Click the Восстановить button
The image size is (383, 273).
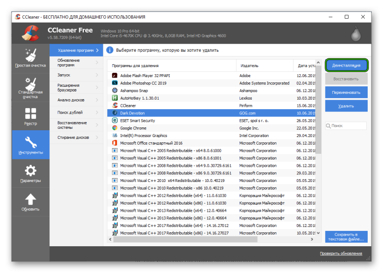coord(346,79)
